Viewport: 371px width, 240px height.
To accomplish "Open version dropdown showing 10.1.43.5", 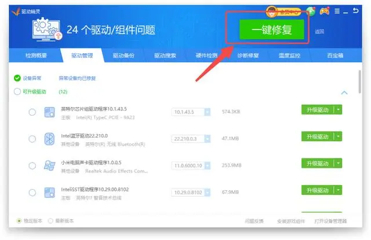I will point(191,112).
